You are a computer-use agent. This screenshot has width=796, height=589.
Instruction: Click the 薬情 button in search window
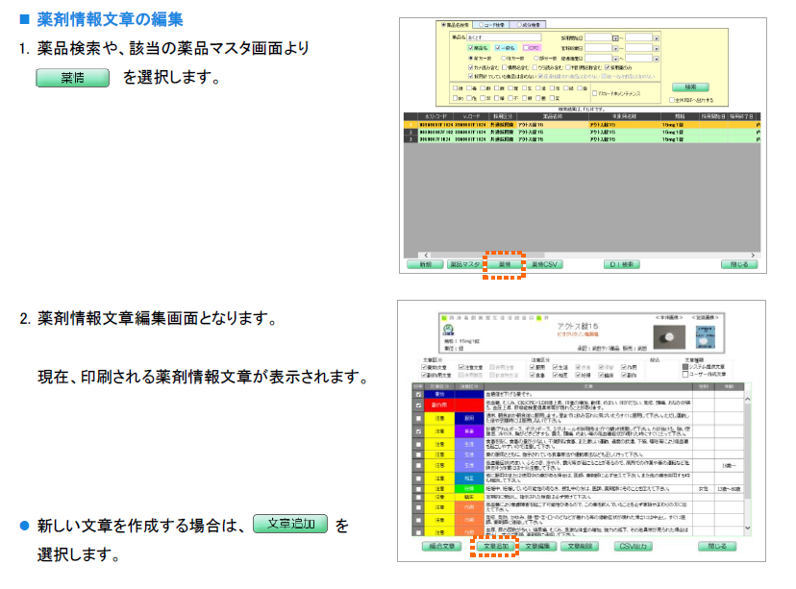tap(505, 263)
